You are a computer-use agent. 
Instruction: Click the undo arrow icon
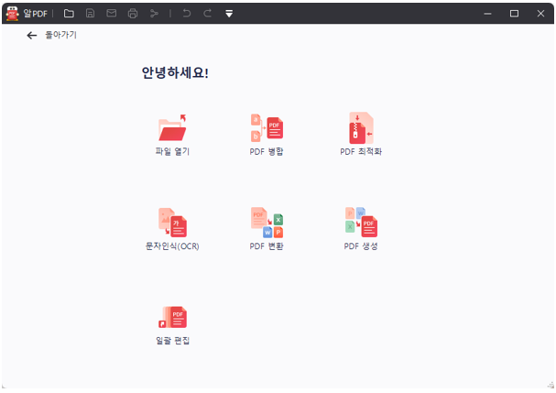[187, 14]
